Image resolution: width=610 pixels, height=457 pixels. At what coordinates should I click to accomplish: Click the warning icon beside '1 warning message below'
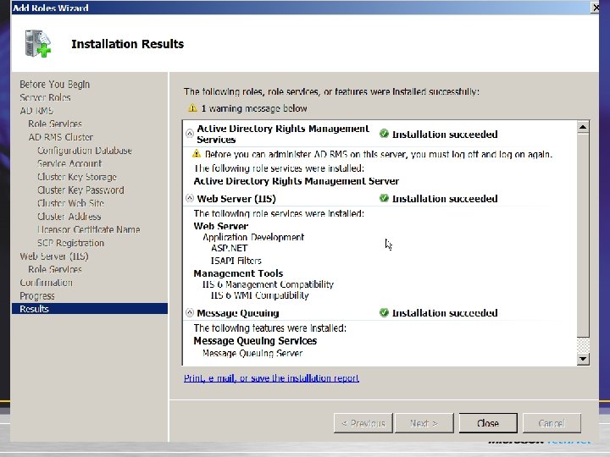[192, 108]
